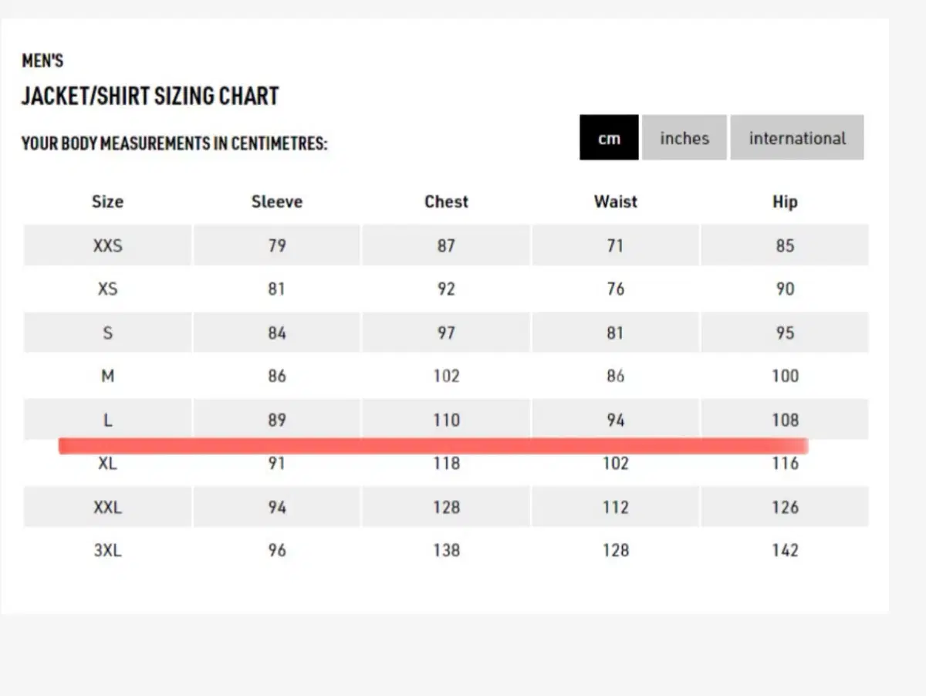Click the Jacket/Shirt Sizing Chart heading
The width and height of the screenshot is (926, 696).
coord(150,96)
